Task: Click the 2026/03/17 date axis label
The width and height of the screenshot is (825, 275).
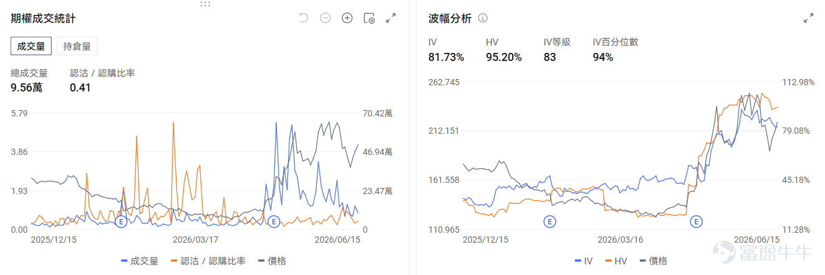Action: click(x=195, y=239)
